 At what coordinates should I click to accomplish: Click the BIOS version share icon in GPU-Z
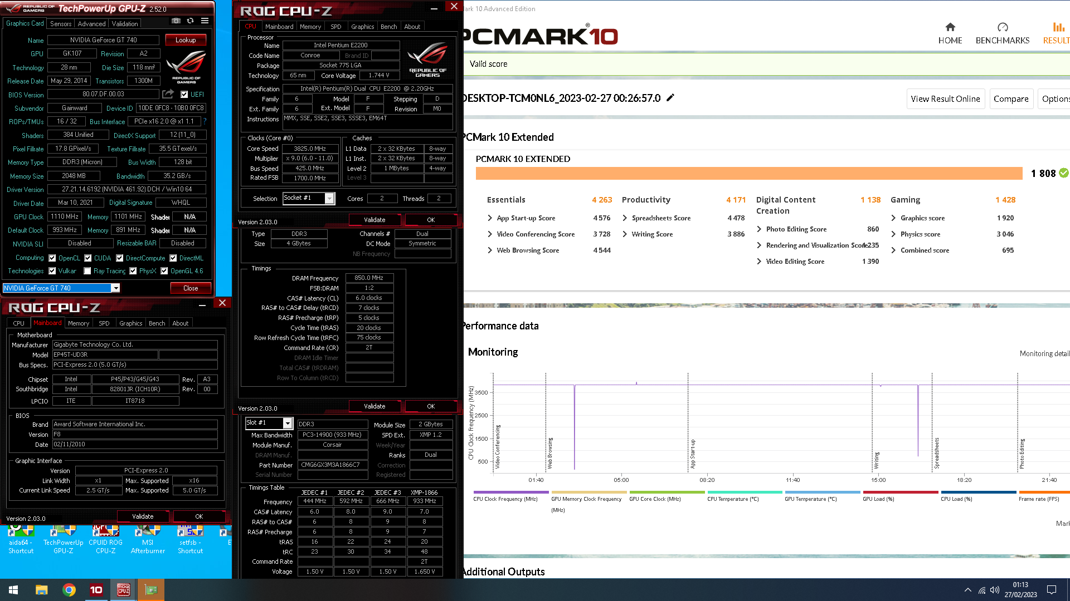[168, 94]
